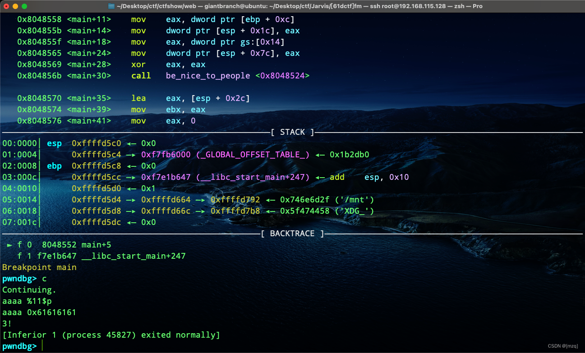
Task: Click the xor eax, eax instruction
Action: (x=168, y=64)
